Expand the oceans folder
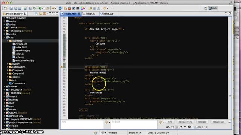This screenshot has width=241, height=135. click(8, 76)
